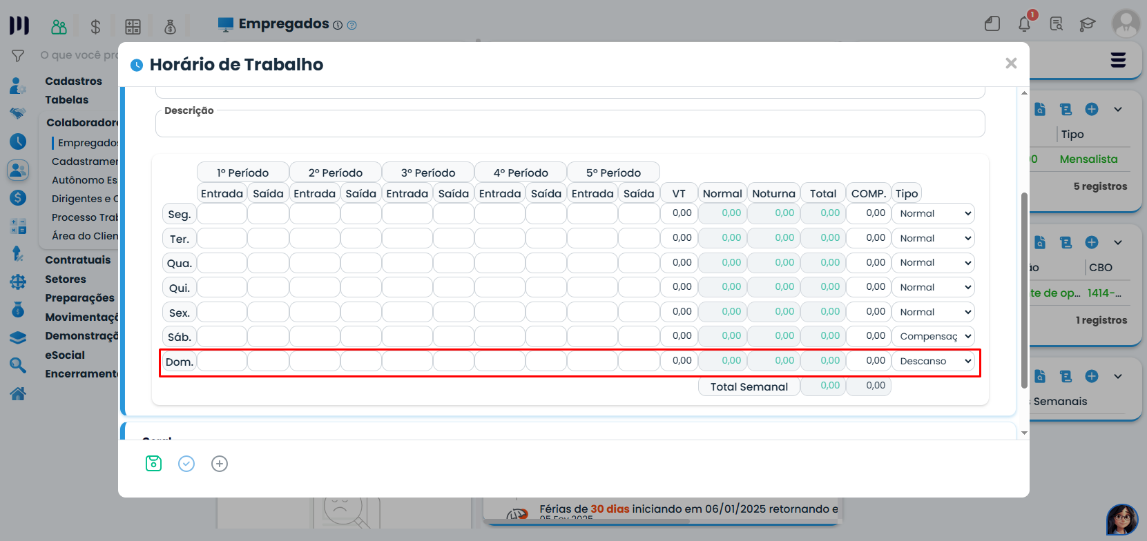The width and height of the screenshot is (1147, 541).
Task: Click VT value field for Ter. row
Action: click(679, 238)
